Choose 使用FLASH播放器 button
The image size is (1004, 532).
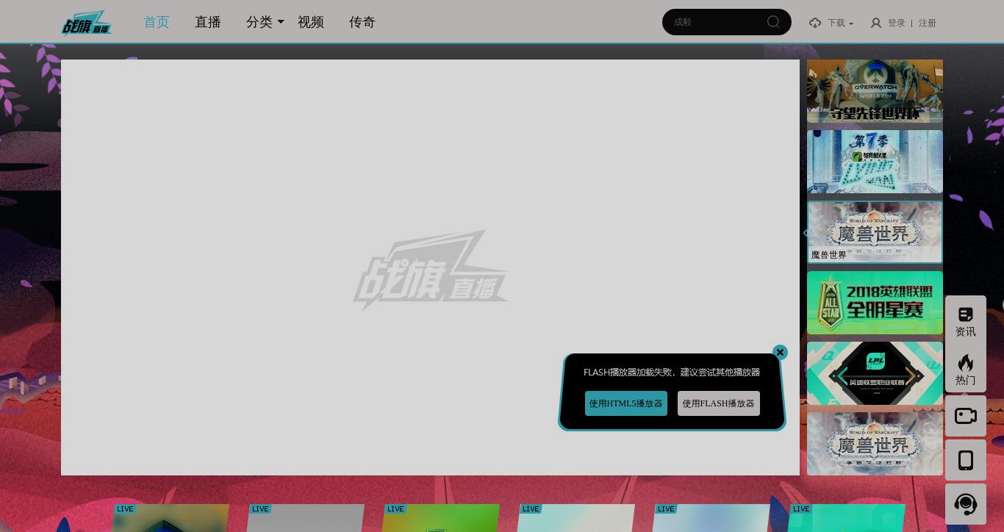[x=719, y=403]
